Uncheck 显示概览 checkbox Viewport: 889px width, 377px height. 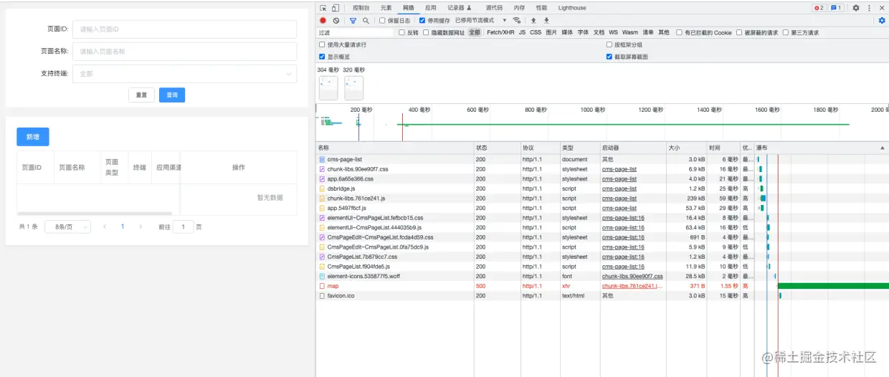point(322,56)
